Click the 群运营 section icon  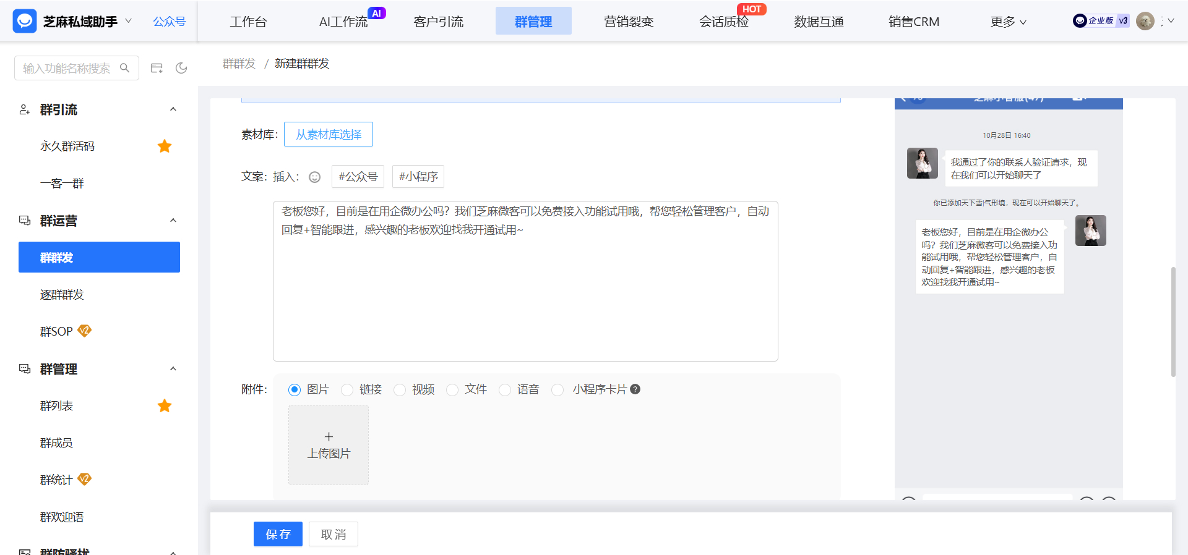25,221
